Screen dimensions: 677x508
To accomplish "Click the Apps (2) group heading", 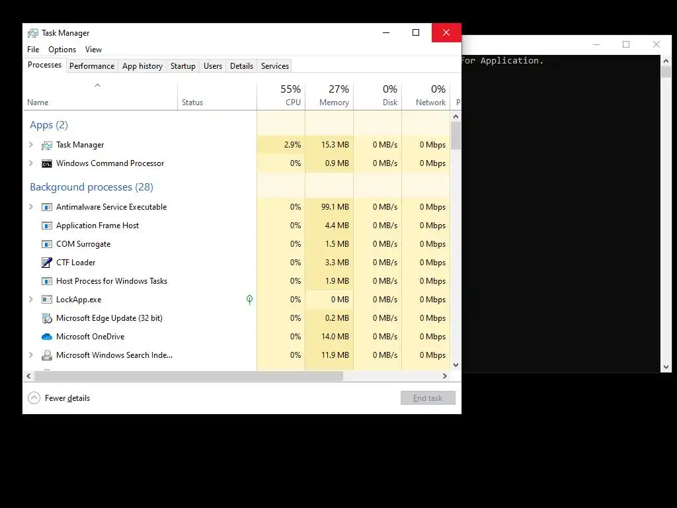I will (x=49, y=125).
